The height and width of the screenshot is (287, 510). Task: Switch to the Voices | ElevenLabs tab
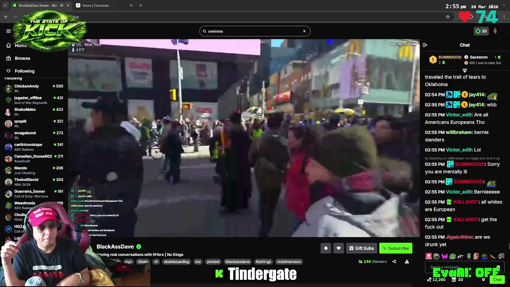[x=104, y=6]
